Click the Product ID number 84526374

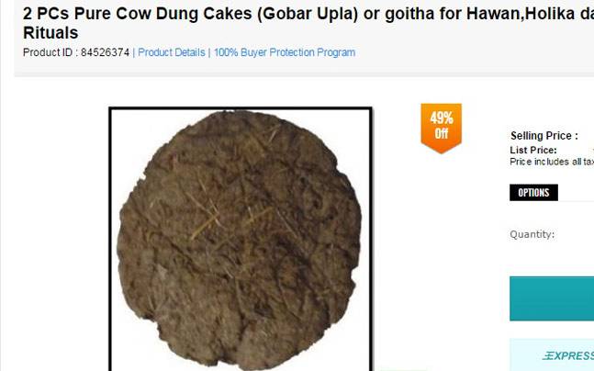click(105, 52)
